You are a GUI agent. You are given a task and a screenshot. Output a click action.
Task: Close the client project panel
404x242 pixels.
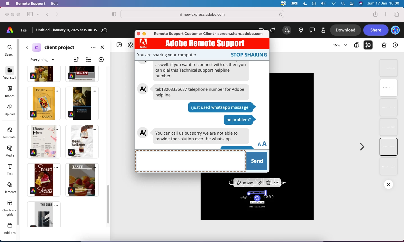pos(102,47)
